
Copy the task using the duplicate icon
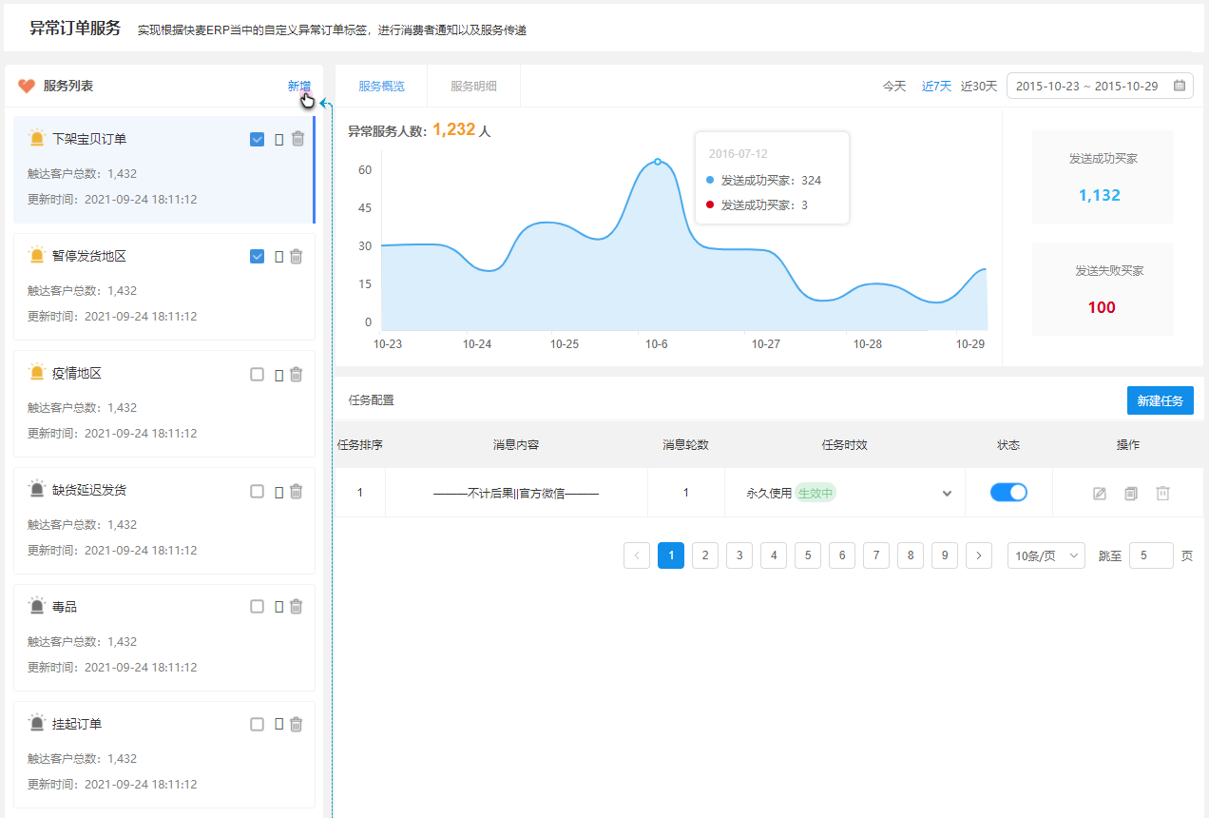click(1131, 493)
